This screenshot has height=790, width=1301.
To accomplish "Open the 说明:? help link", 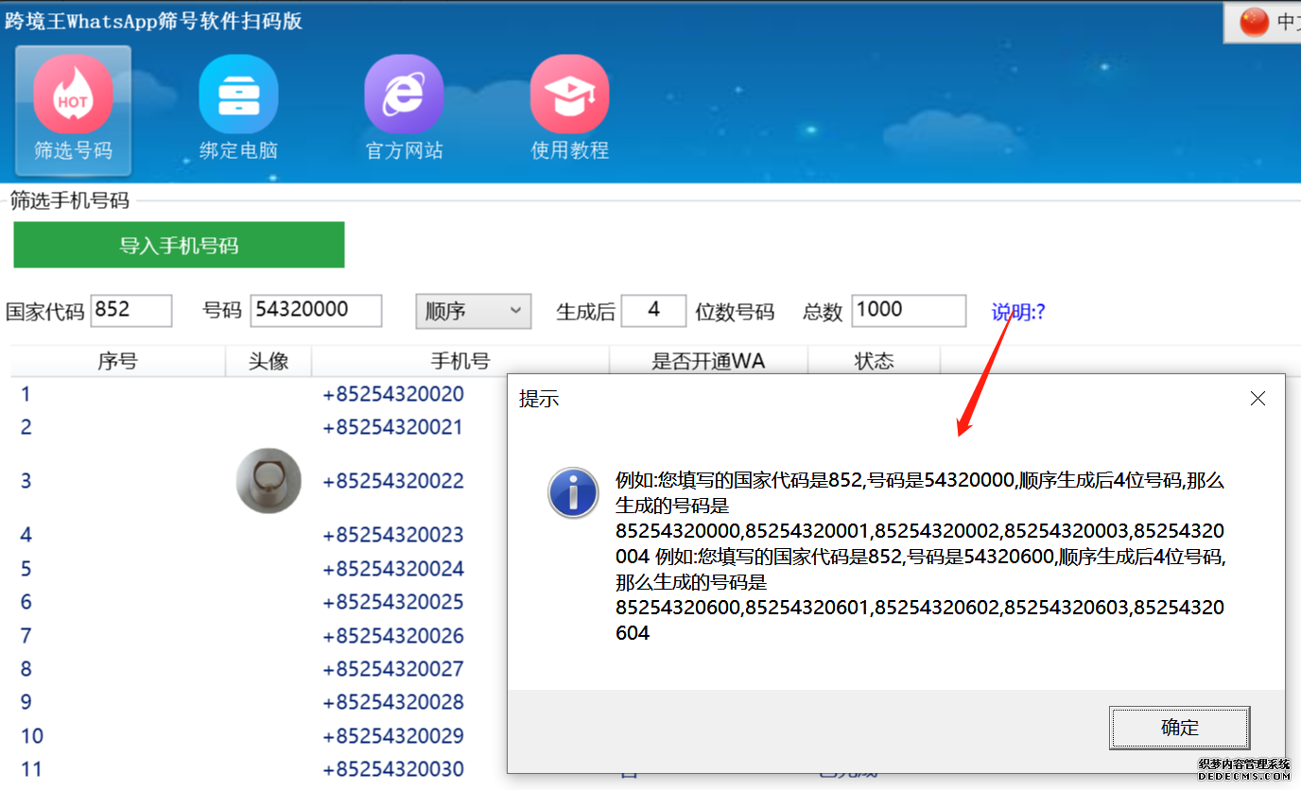I will pyautogui.click(x=1016, y=311).
